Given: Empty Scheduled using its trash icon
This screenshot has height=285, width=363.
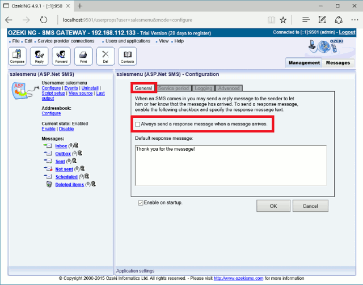Looking at the screenshot, I should click(87, 176).
